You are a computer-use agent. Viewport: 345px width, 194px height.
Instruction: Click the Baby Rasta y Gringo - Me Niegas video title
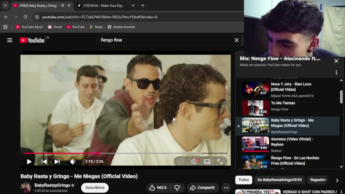pos(79,176)
